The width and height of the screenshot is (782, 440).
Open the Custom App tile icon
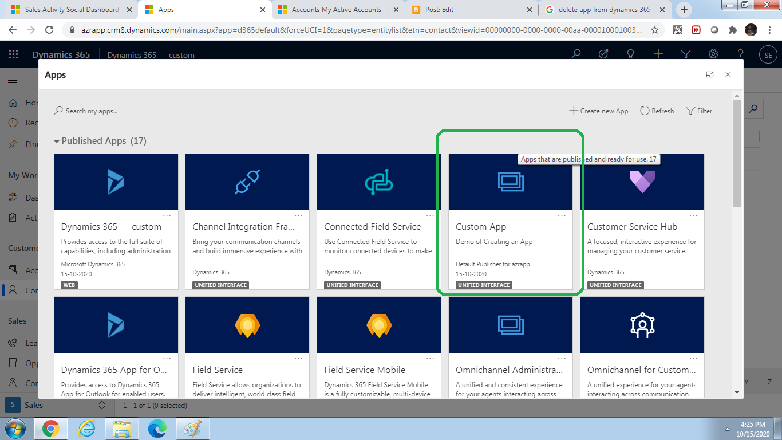pos(511,182)
